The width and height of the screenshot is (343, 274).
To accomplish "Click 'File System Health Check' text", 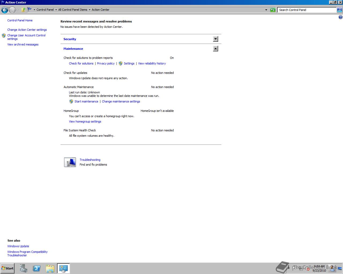I will point(80,130).
